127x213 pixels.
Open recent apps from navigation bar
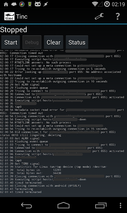(x=101, y=205)
